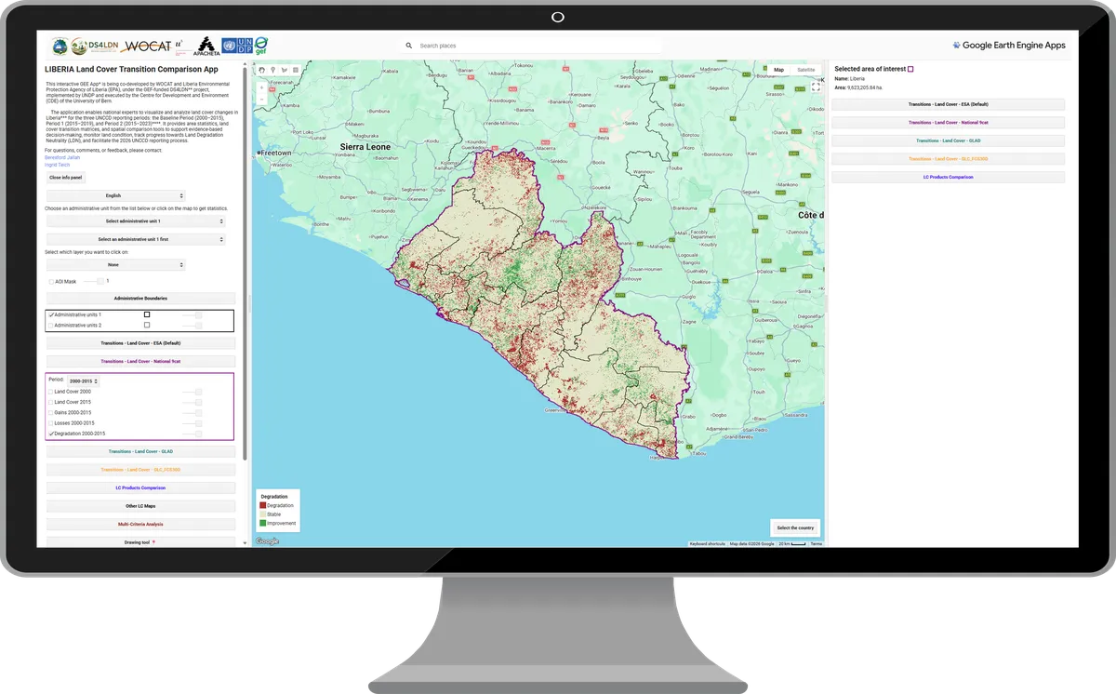This screenshot has height=694, width=1116.
Task: Click the green Improvement legend square
Action: point(263,523)
